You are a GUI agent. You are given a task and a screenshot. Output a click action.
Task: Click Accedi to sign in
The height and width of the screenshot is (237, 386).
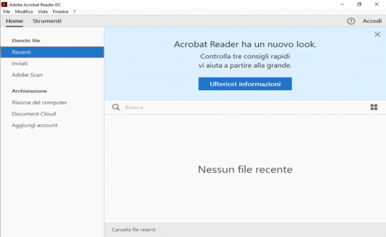coord(372,21)
